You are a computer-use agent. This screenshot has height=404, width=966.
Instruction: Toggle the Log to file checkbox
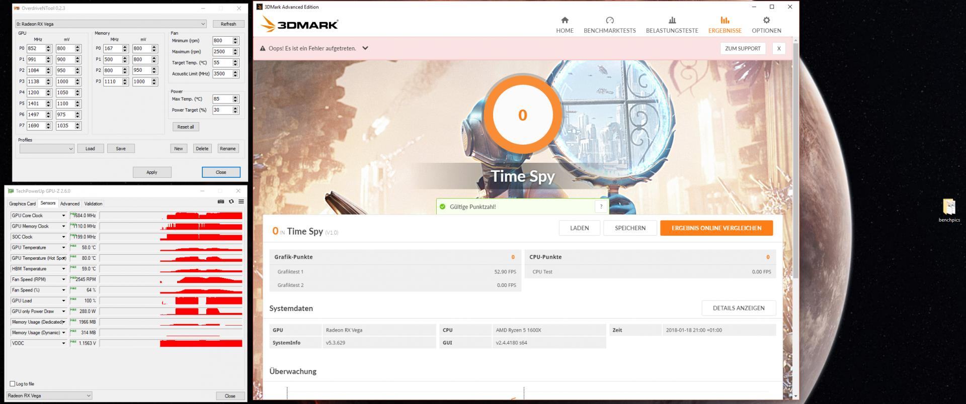(13, 384)
